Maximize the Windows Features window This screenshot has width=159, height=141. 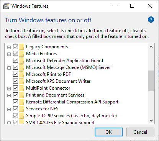tap(132, 6)
